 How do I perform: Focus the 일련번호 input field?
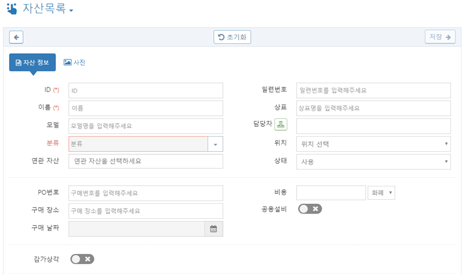point(373,90)
